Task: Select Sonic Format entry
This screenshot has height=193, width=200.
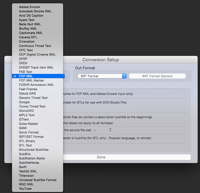Action: (x=37, y=132)
